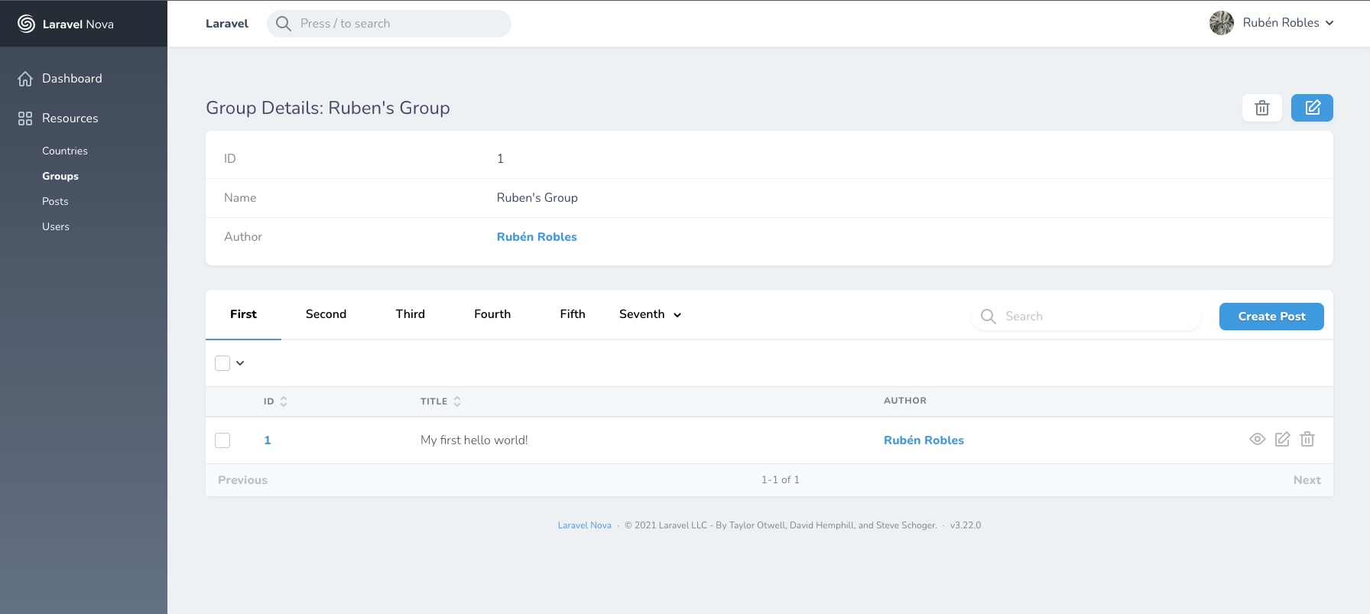Click the Laravel app name in header
The image size is (1370, 614).
[227, 24]
